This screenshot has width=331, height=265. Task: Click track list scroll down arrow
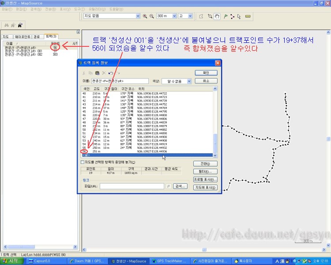[x=215, y=155]
